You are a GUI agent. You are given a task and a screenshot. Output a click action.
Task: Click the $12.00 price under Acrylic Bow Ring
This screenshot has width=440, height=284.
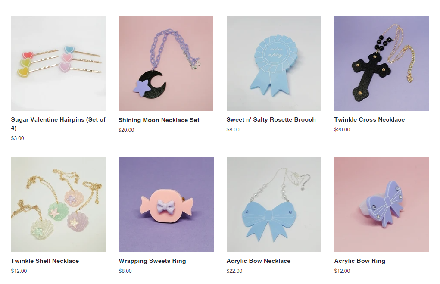coord(342,271)
